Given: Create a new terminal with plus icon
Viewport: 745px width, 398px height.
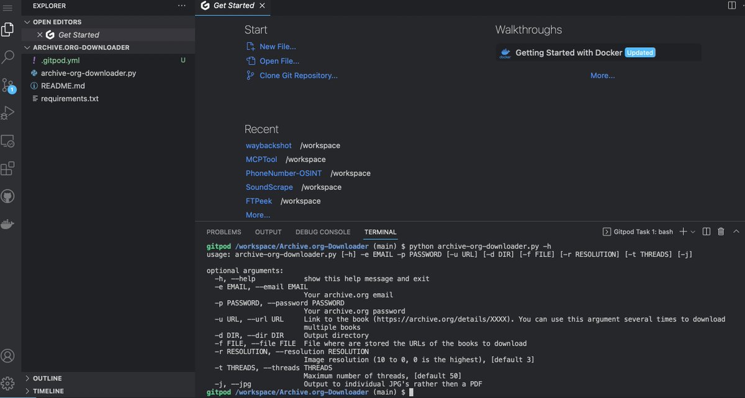Looking at the screenshot, I should (683, 232).
